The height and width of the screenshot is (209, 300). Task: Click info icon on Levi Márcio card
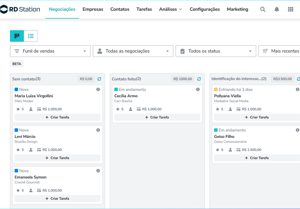(x=98, y=130)
